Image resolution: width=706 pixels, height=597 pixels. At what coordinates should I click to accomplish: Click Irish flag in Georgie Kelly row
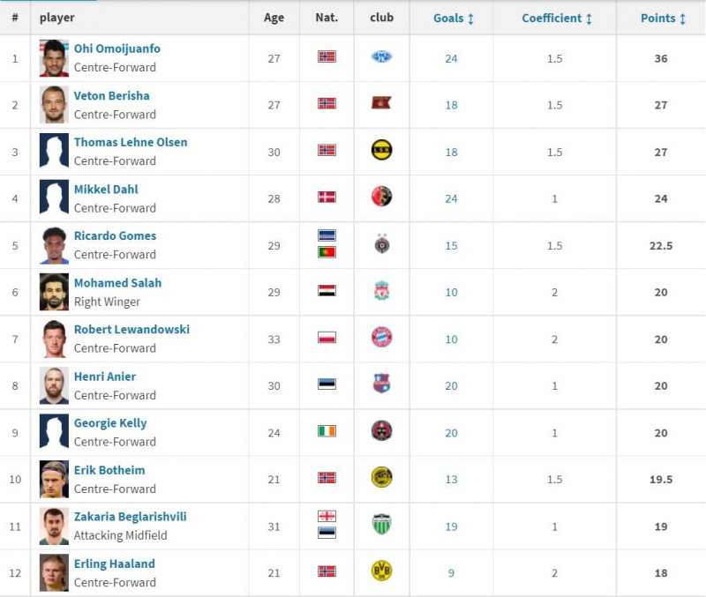(327, 431)
